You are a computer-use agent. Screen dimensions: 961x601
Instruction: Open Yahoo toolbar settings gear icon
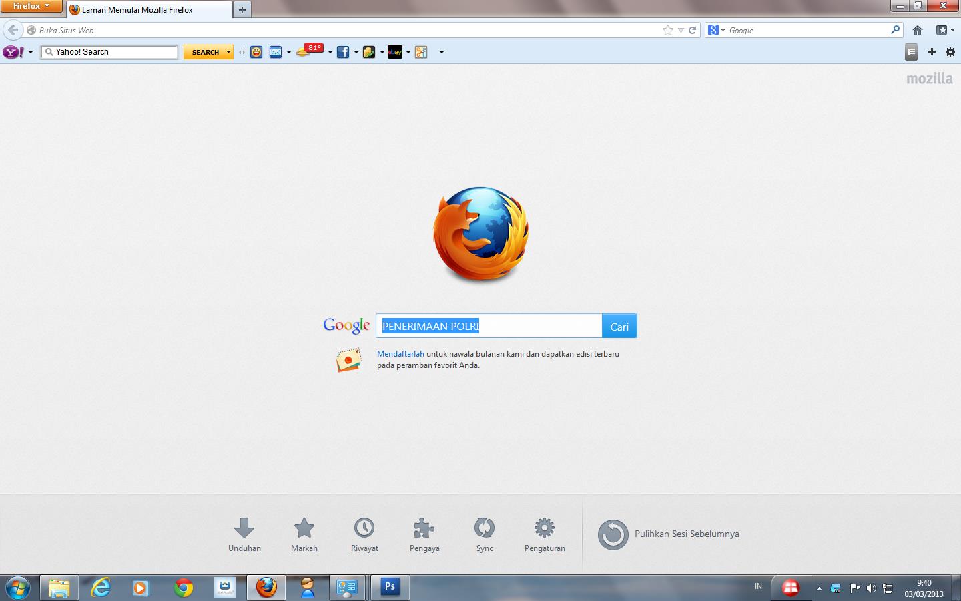(950, 52)
